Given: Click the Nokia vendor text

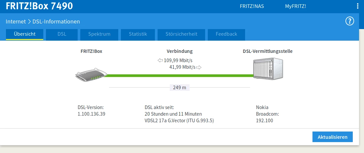Looking at the screenshot, I should click(262, 107).
